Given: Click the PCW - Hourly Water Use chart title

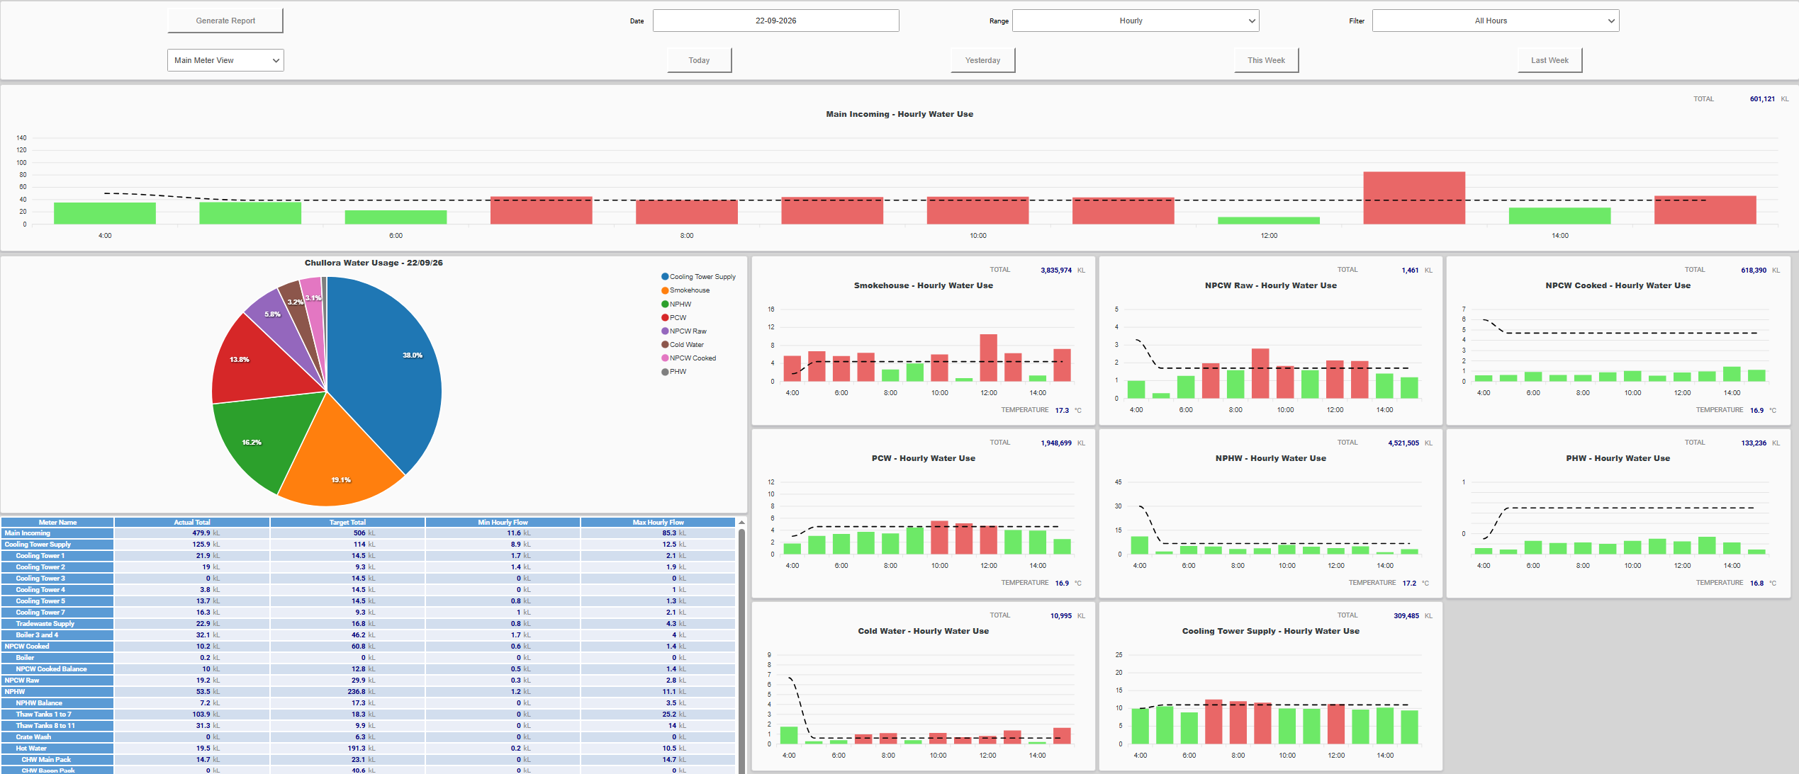Looking at the screenshot, I should (x=924, y=458).
